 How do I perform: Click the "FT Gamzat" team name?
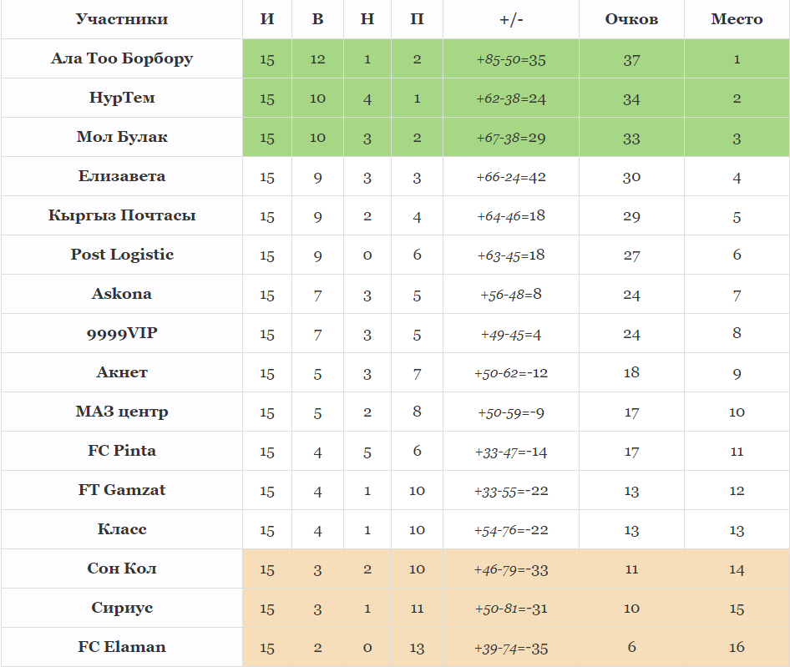[x=122, y=490]
